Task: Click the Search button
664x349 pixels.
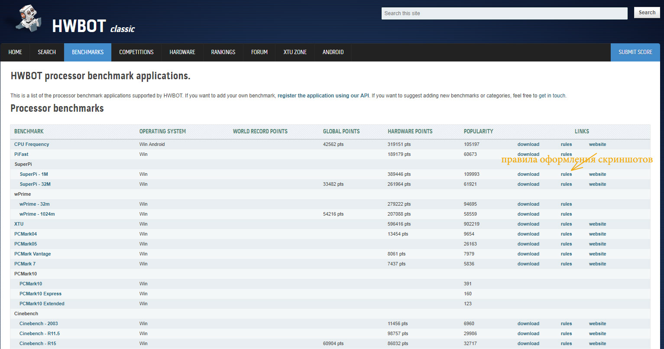Action: (x=647, y=13)
